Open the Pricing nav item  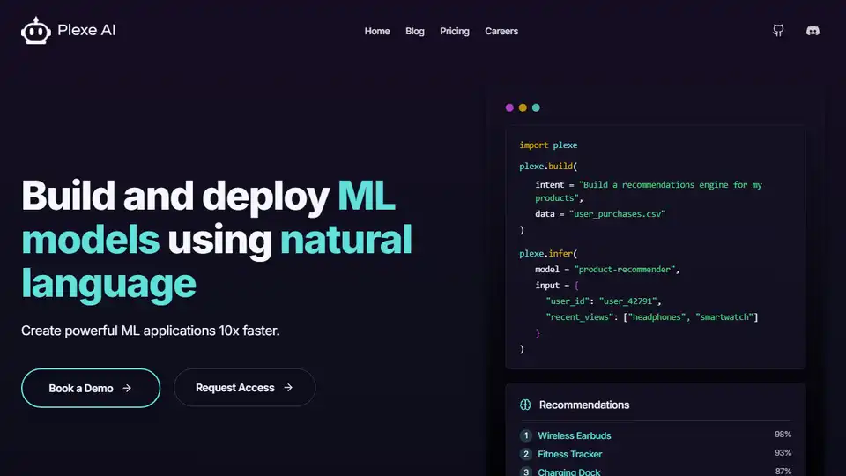pos(455,32)
